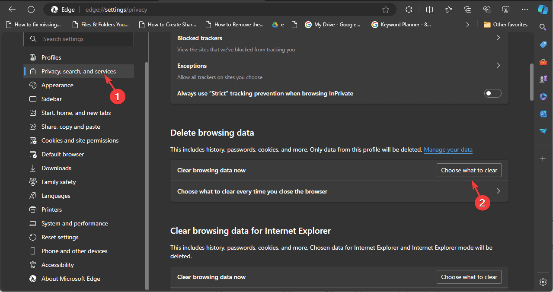Open Family safety settings
553x292 pixels.
pos(79,182)
